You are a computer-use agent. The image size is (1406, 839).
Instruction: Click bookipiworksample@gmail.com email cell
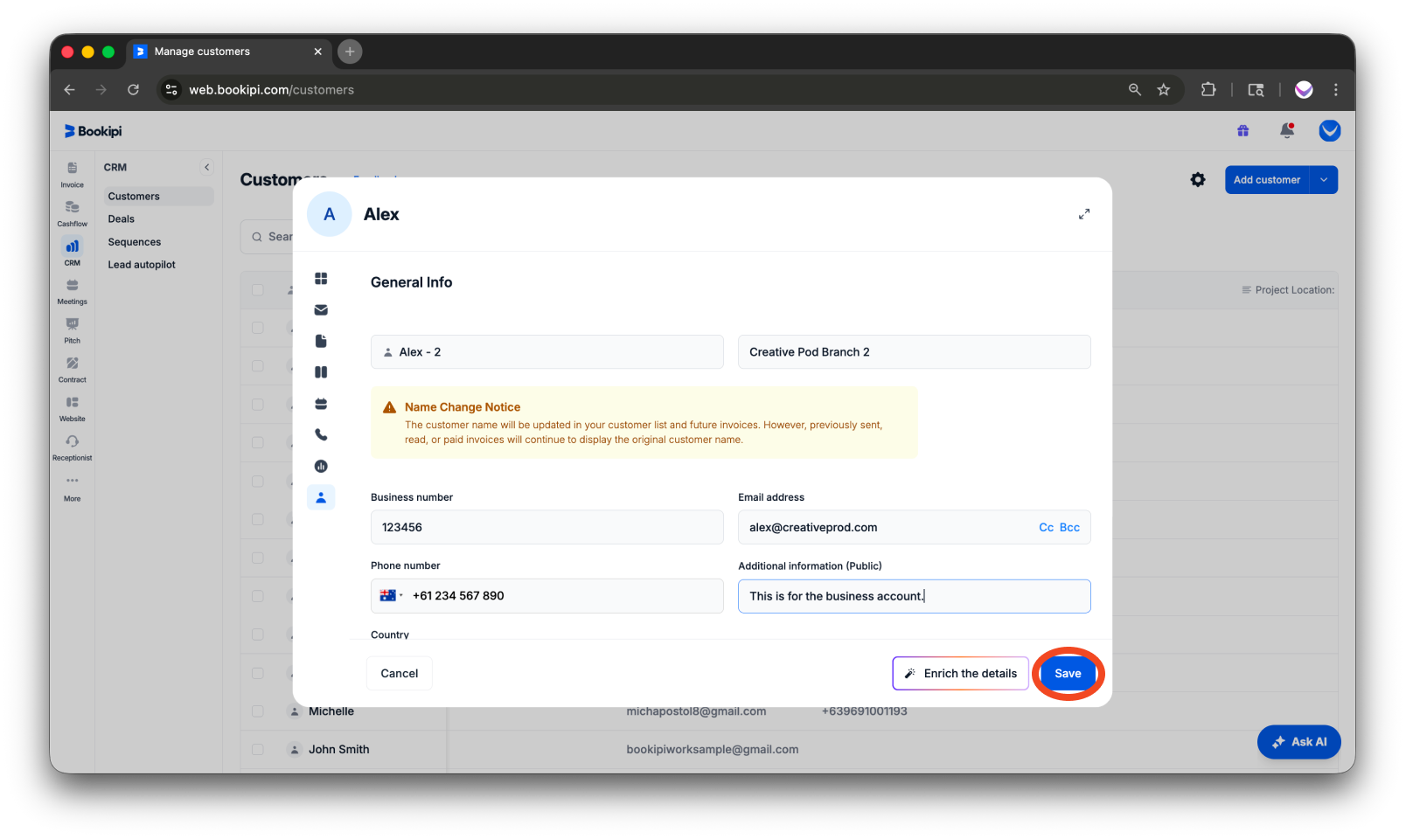tap(712, 749)
